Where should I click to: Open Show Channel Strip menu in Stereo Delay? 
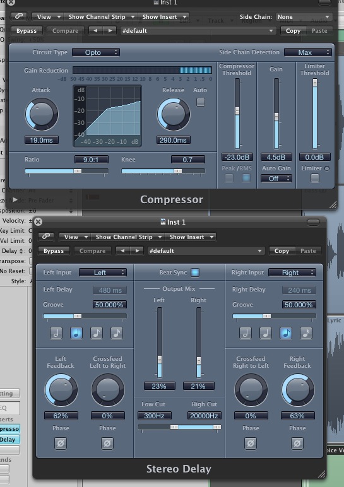pyautogui.click(x=128, y=237)
